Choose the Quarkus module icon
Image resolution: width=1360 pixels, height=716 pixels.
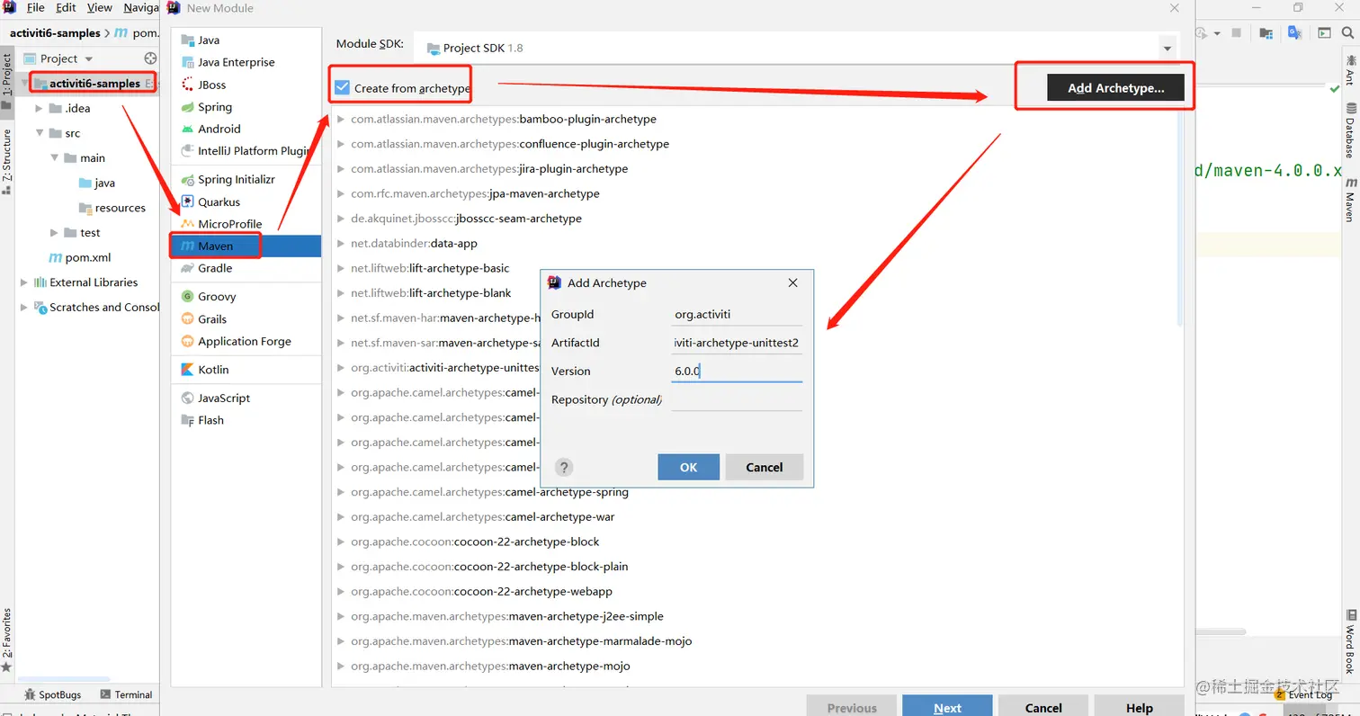tap(187, 202)
